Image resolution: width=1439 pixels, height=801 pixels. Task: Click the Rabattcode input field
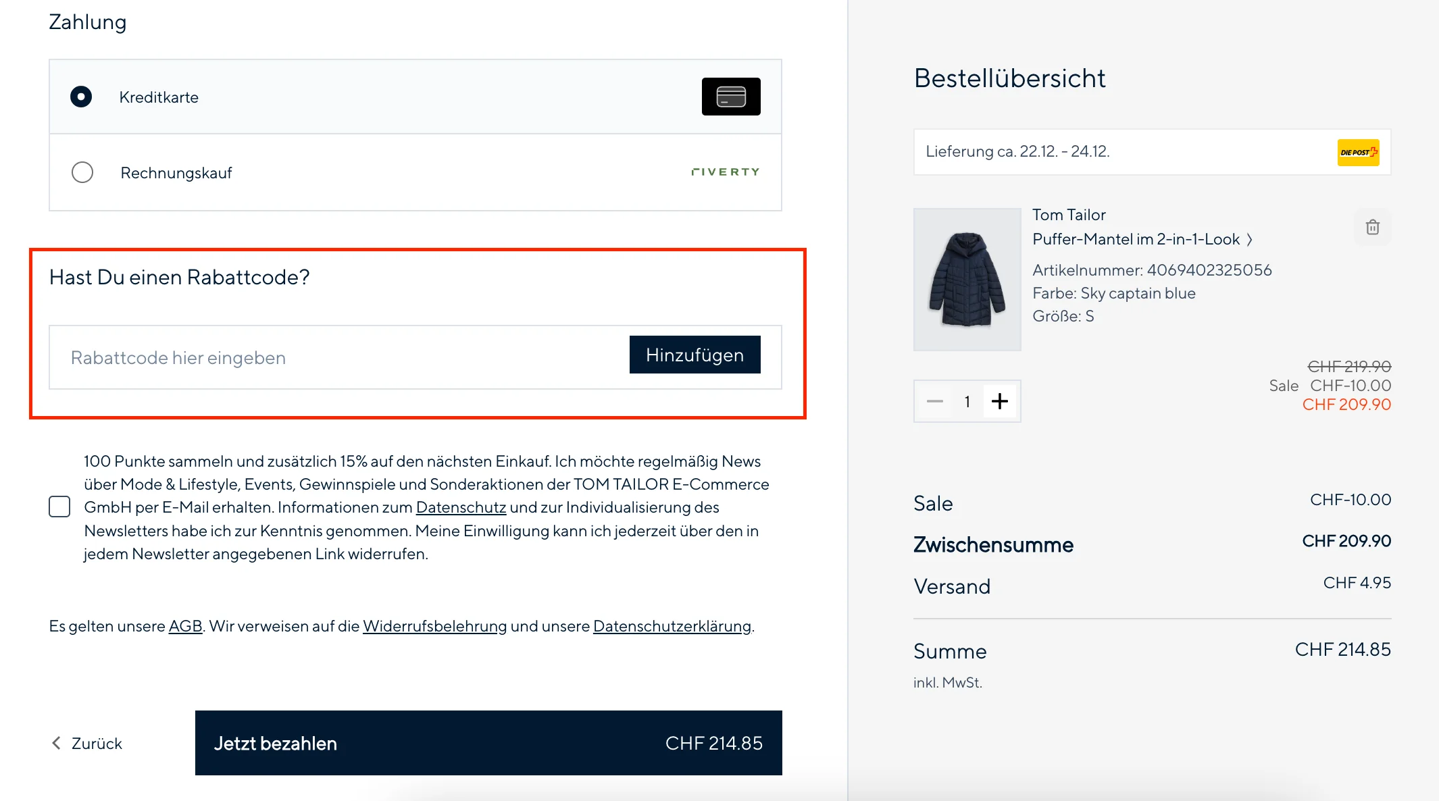pos(304,357)
